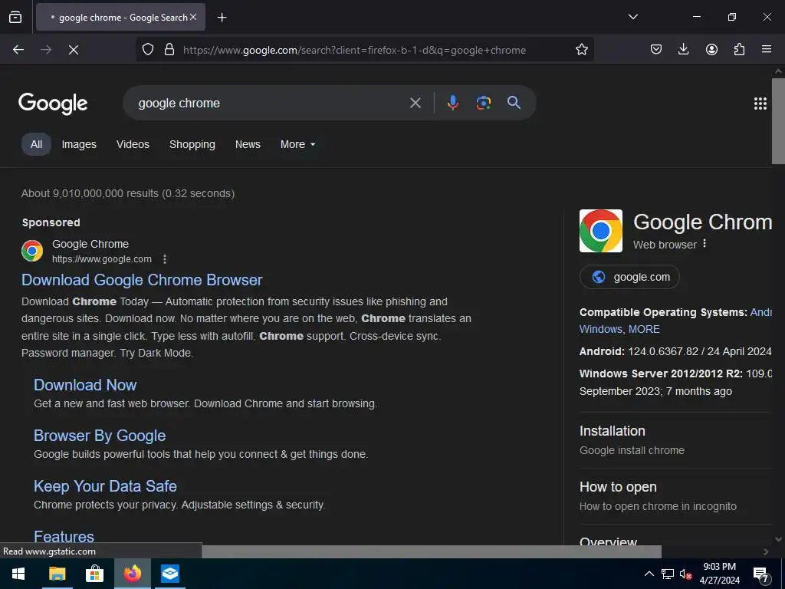This screenshot has height=589, width=785.
Task: Expand the list all tabs chevron
Action: click(632, 17)
